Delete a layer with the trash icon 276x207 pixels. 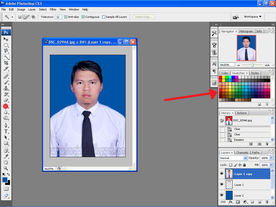[x=267, y=202]
